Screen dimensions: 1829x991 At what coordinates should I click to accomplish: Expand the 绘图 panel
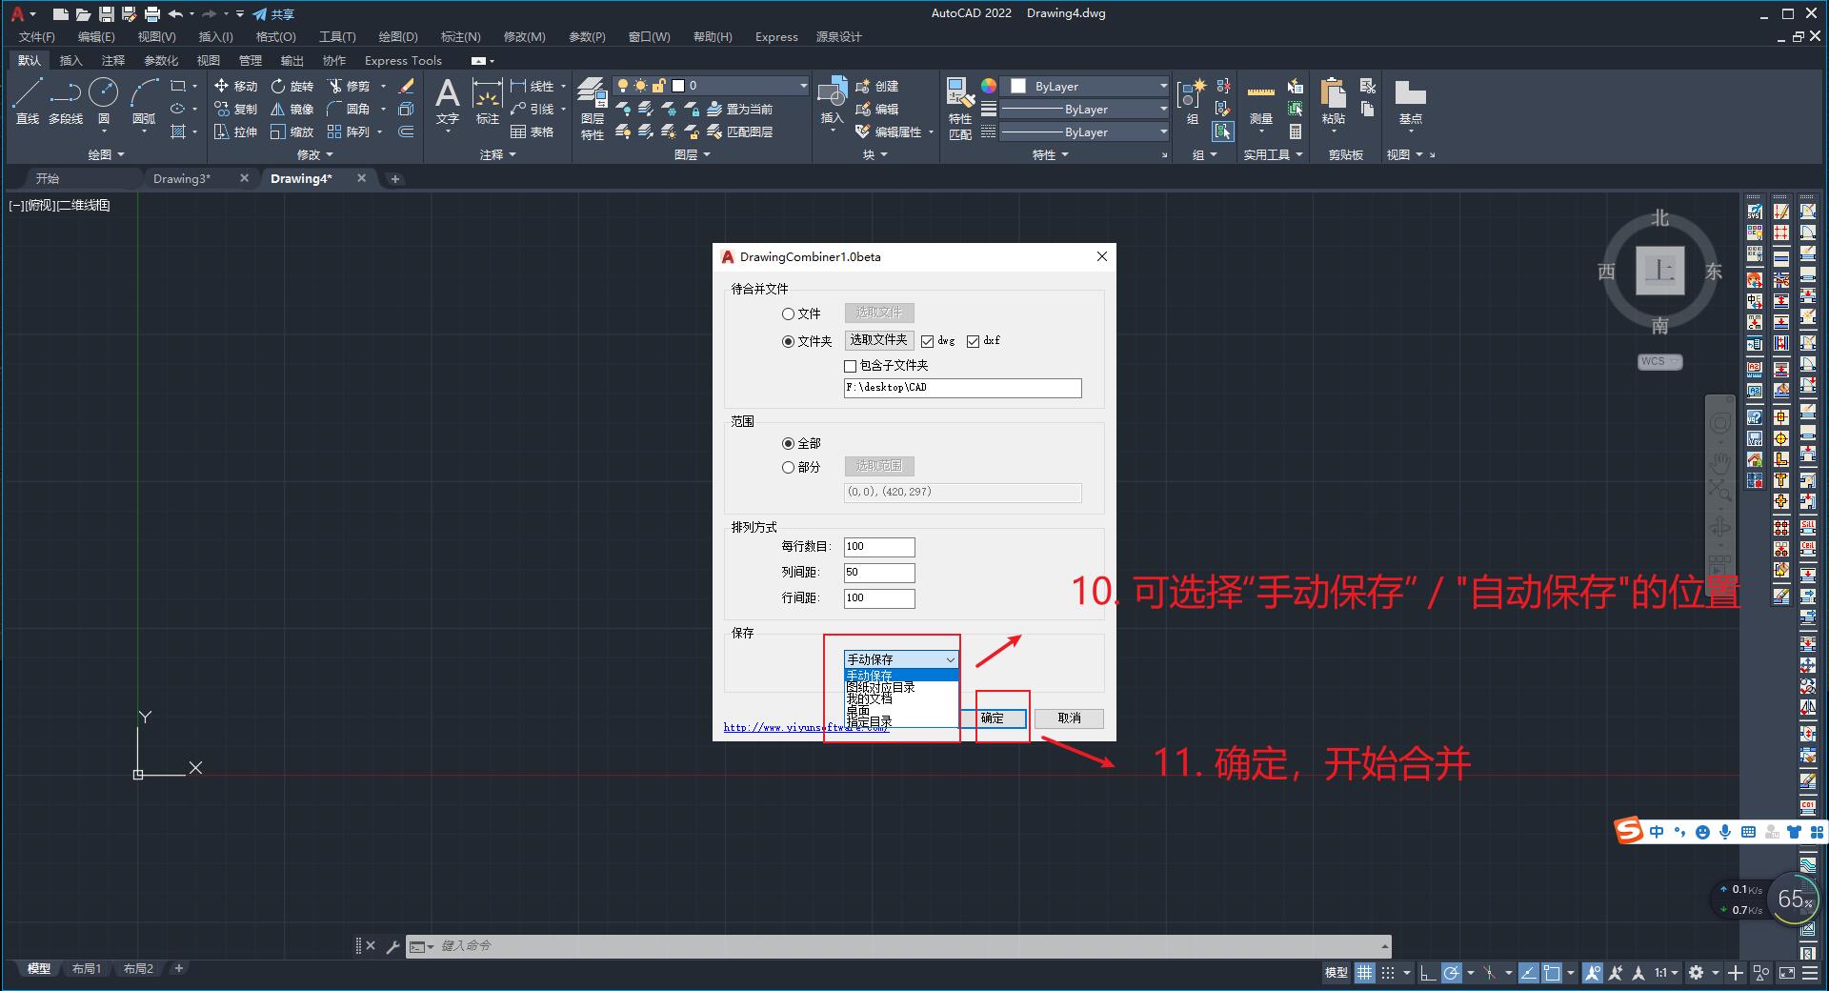[106, 154]
